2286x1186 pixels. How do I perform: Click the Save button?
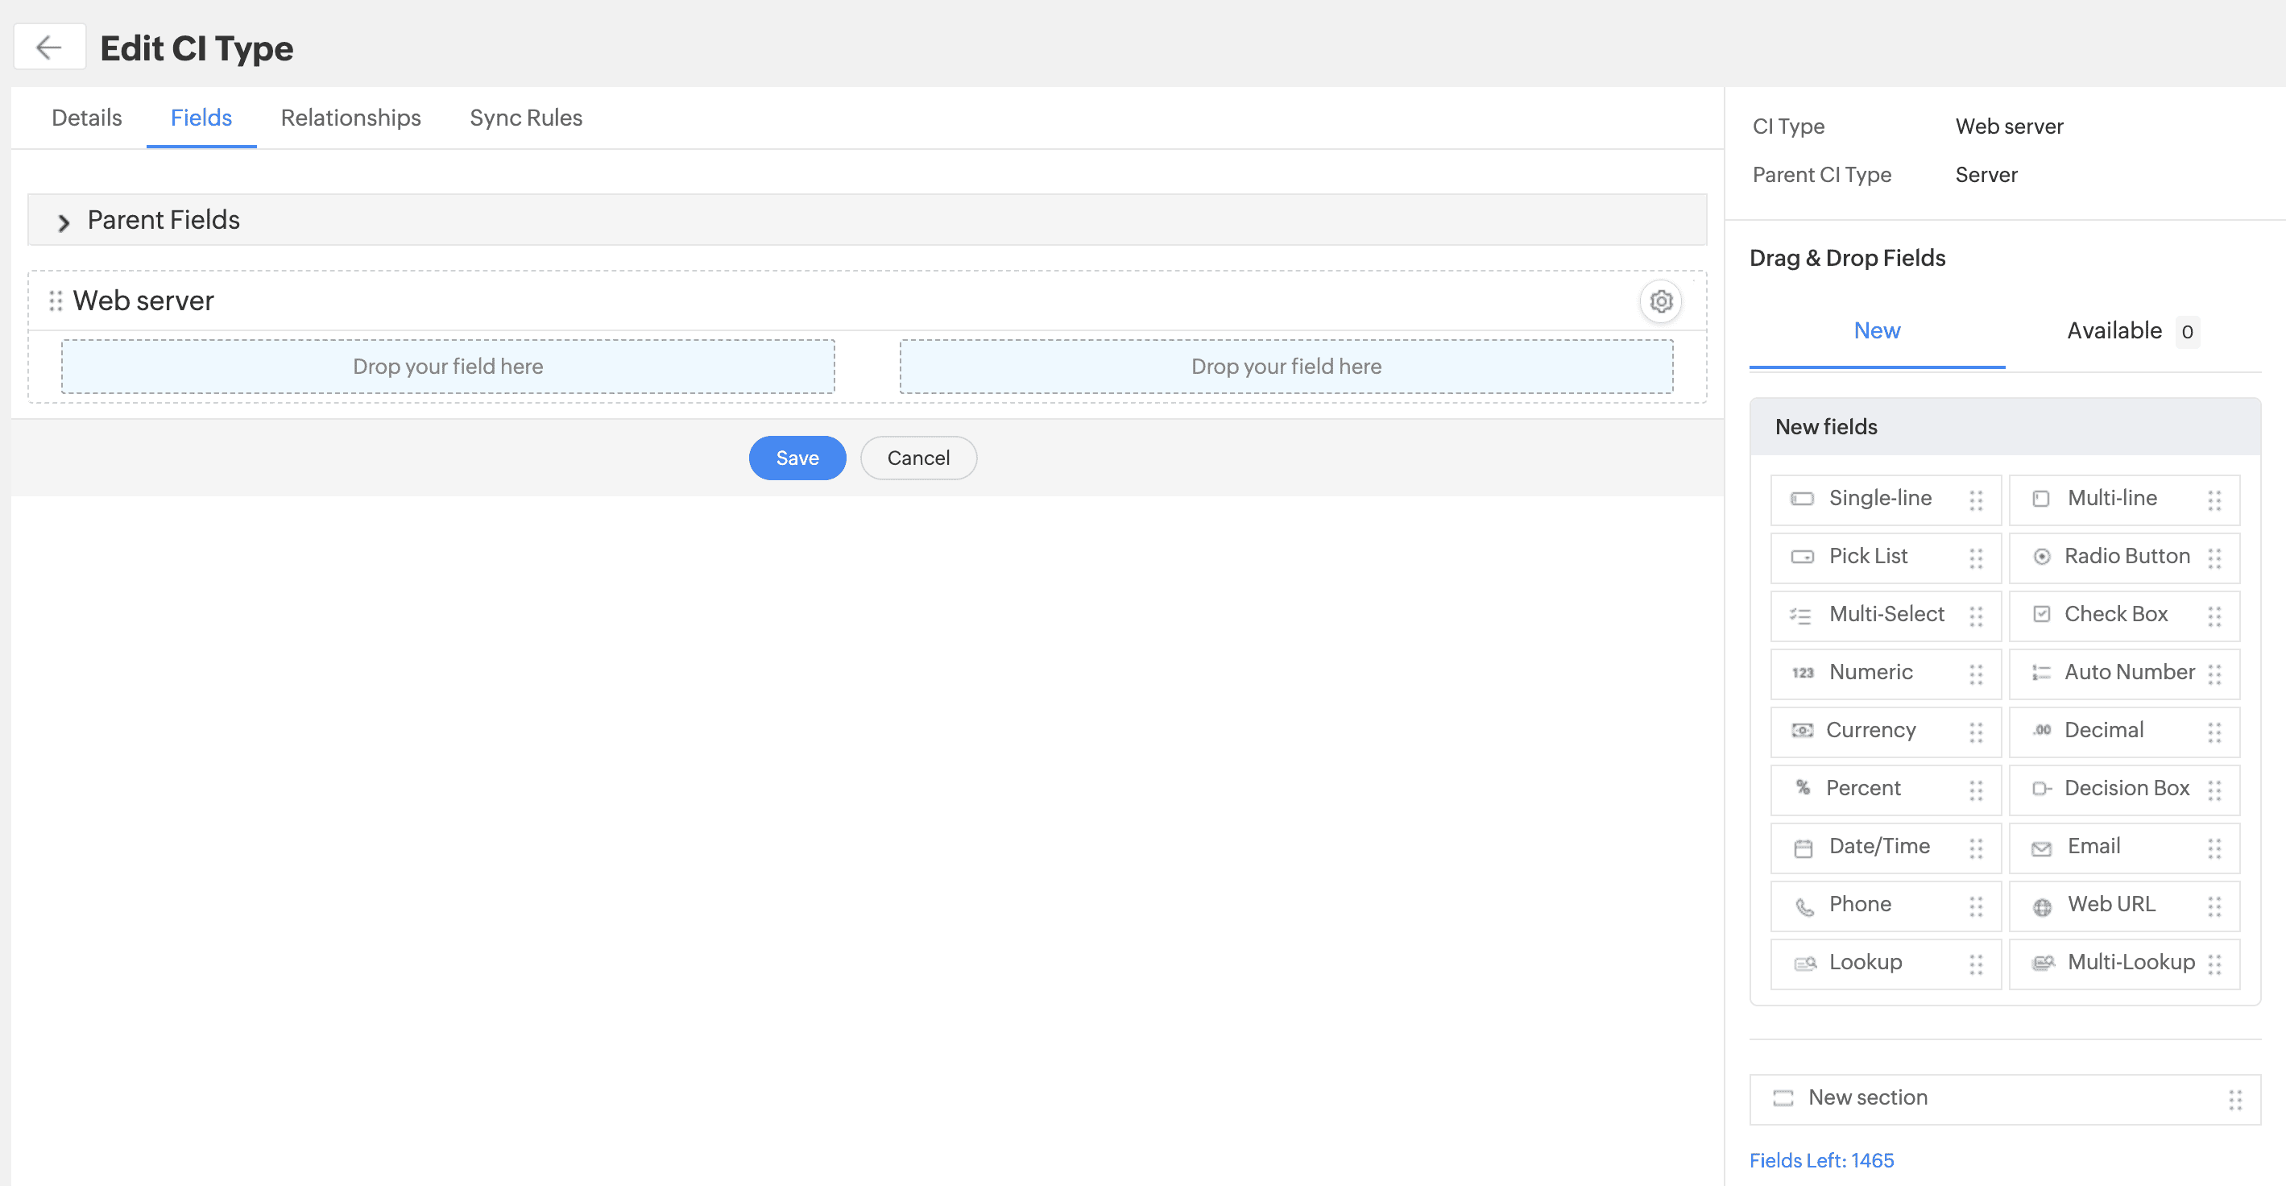[x=796, y=458]
